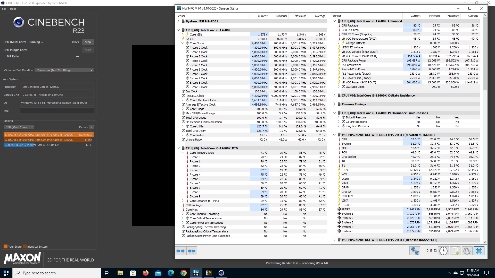Open File Explorer from the taskbar

pyautogui.click(x=120, y=273)
